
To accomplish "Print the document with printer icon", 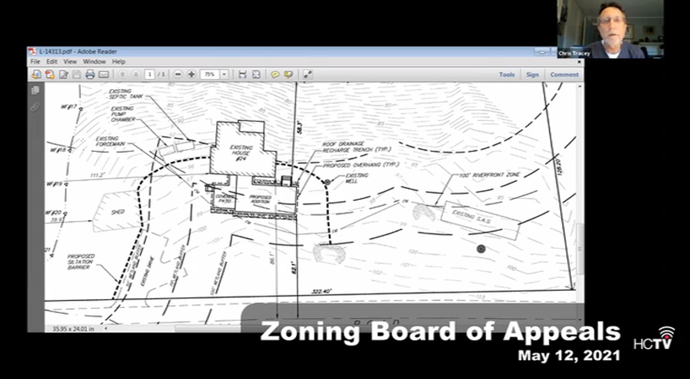I will [90, 74].
